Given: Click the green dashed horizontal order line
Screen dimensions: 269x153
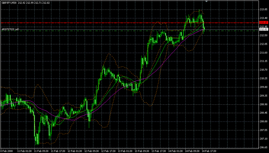Looking at the screenshot, I should tap(130, 31).
